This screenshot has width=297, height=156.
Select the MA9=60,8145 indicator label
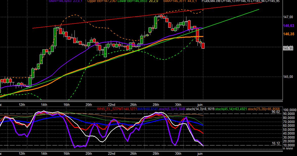pos(148,109)
